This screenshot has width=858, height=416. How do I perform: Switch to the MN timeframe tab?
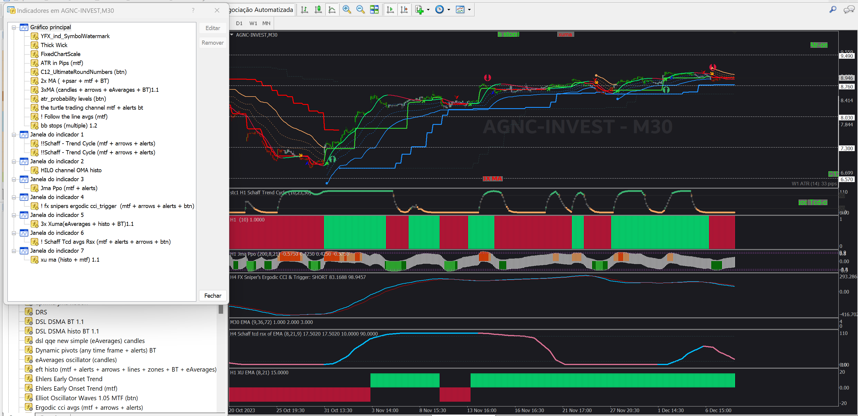[266, 23]
